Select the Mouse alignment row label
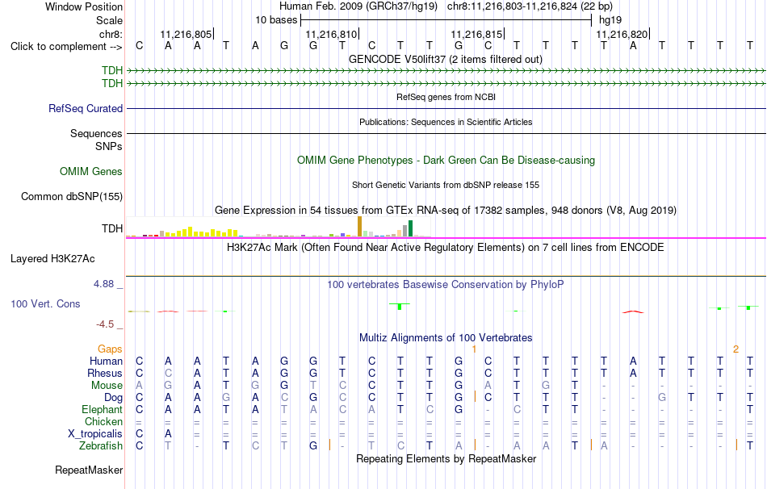The width and height of the screenshot is (767, 489). point(107,386)
